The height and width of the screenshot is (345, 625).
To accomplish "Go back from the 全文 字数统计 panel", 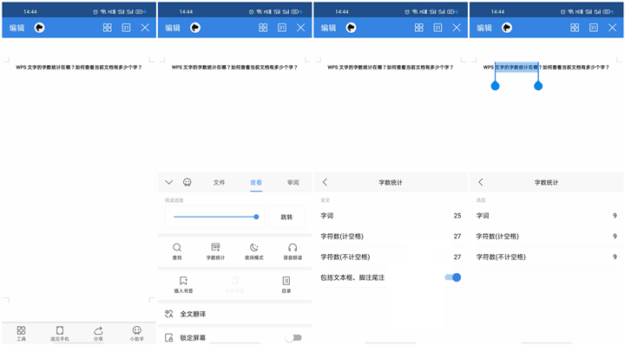I will (x=325, y=182).
